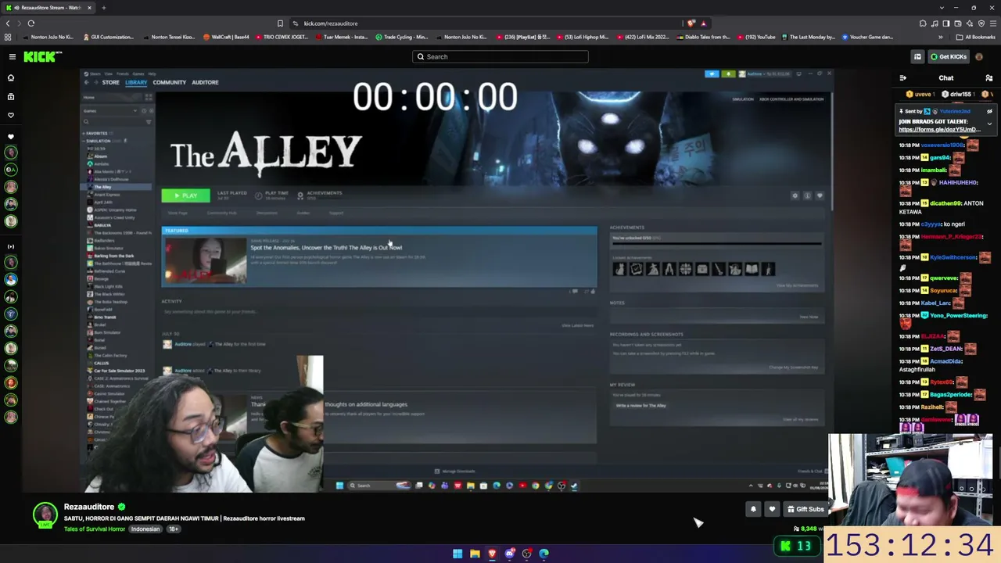Open the Brave VPN icon
Screen dimensions: 1001x563
click(x=981, y=23)
